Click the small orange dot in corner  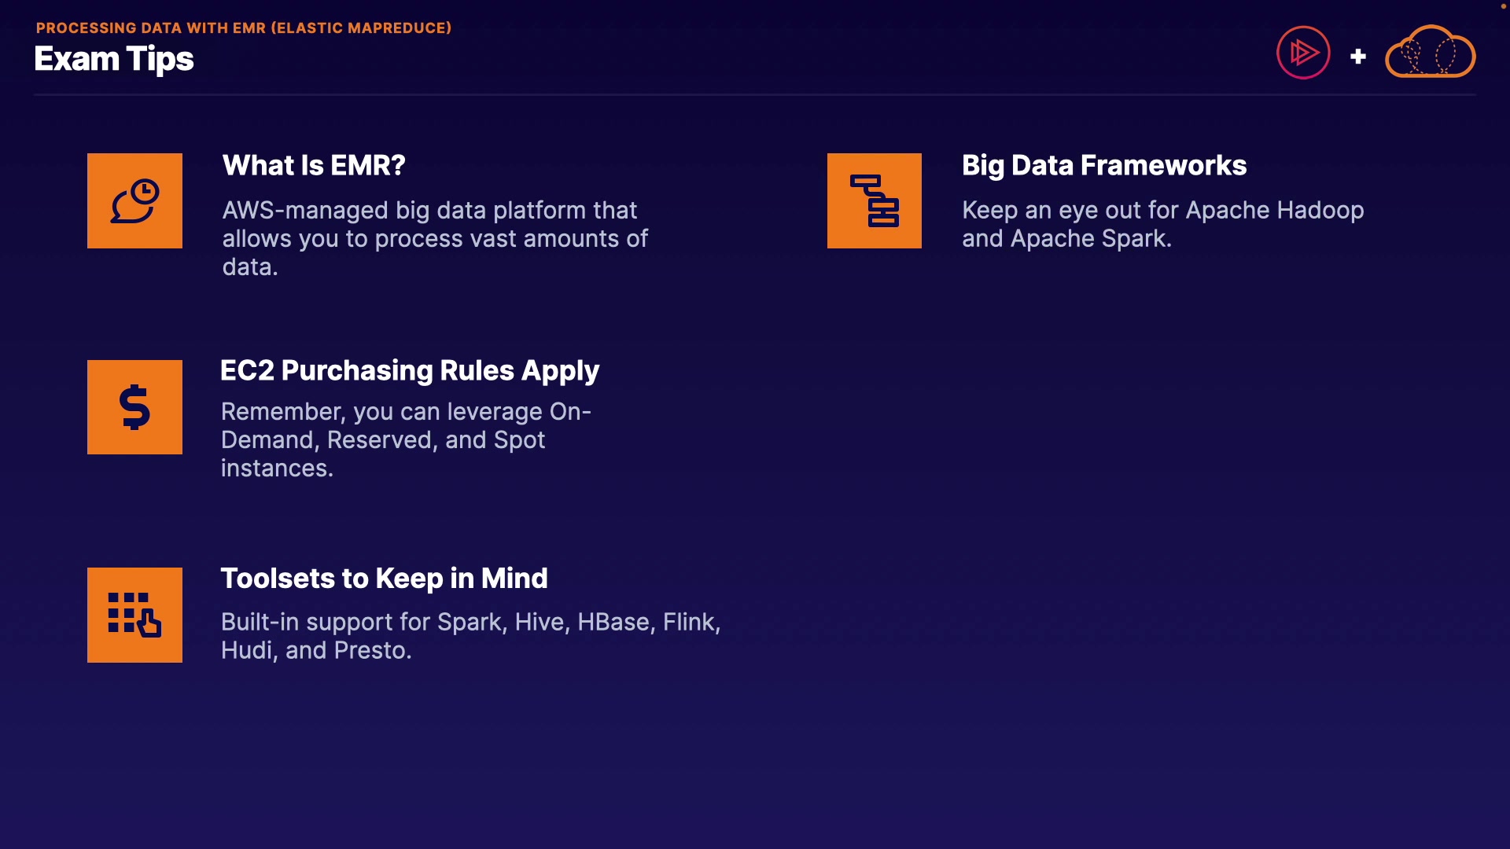click(x=1503, y=6)
